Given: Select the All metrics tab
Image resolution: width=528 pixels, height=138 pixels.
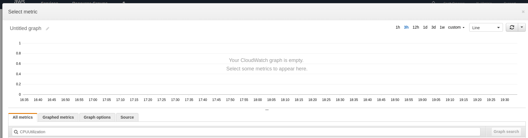Looking at the screenshot, I should tap(23, 117).
